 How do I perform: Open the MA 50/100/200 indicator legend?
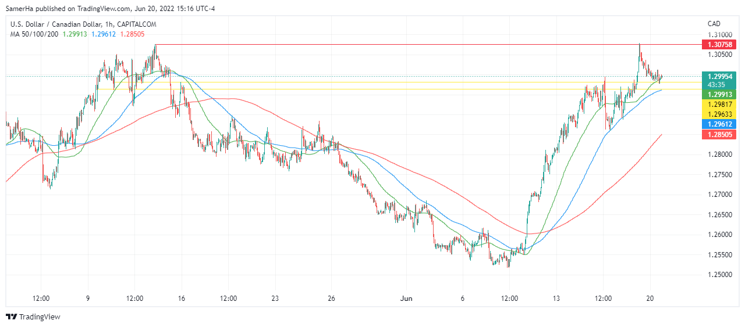pyautogui.click(x=34, y=34)
